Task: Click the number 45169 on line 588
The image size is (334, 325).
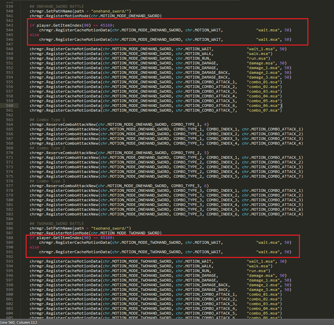Action: [x=106, y=238]
